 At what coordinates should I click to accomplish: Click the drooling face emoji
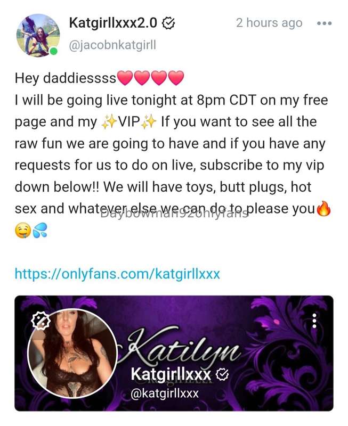22,231
